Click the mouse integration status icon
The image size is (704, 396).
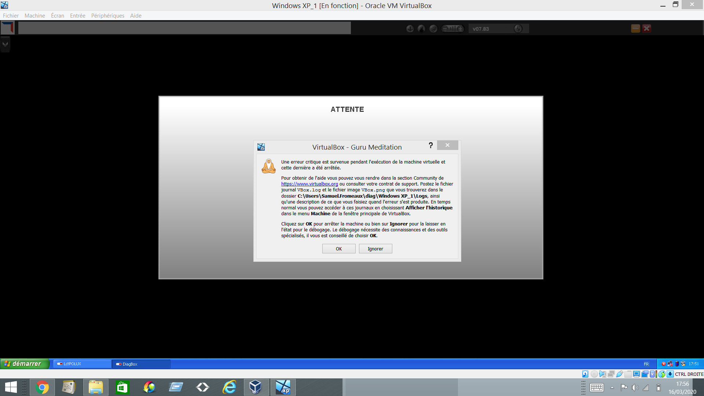click(662, 374)
